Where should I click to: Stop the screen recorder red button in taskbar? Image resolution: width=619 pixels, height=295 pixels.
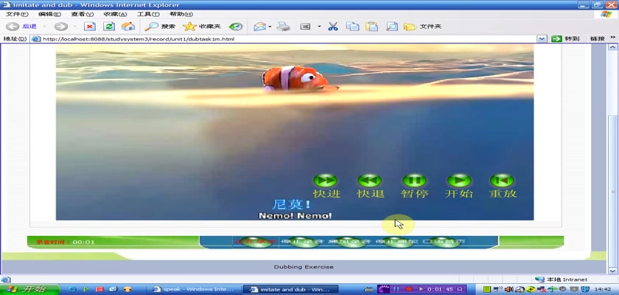coord(409,290)
